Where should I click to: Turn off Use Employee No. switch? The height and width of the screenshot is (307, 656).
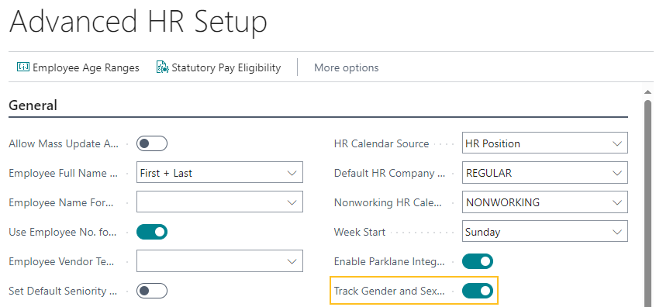tap(152, 232)
